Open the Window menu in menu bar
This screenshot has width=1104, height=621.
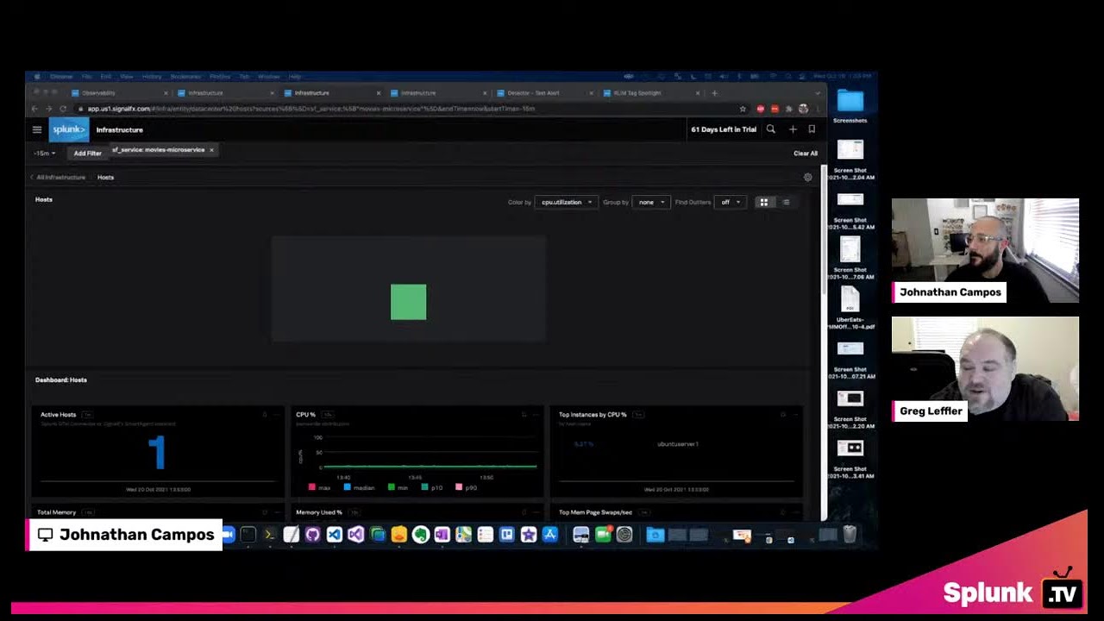[x=268, y=77]
